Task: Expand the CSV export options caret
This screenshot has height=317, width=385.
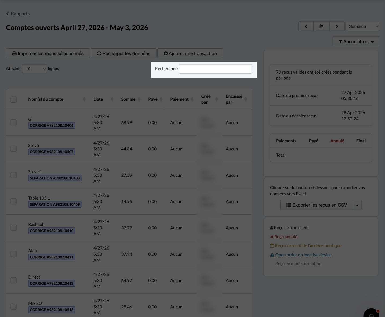Action: [x=357, y=205]
